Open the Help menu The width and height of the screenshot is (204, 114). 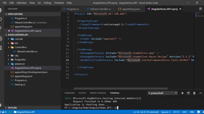pos(69,3)
